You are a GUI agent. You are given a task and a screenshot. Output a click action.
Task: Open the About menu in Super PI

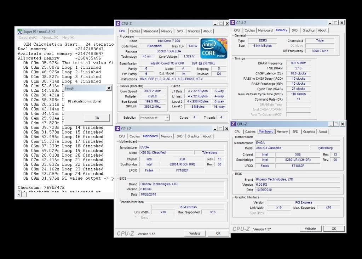[50, 38]
